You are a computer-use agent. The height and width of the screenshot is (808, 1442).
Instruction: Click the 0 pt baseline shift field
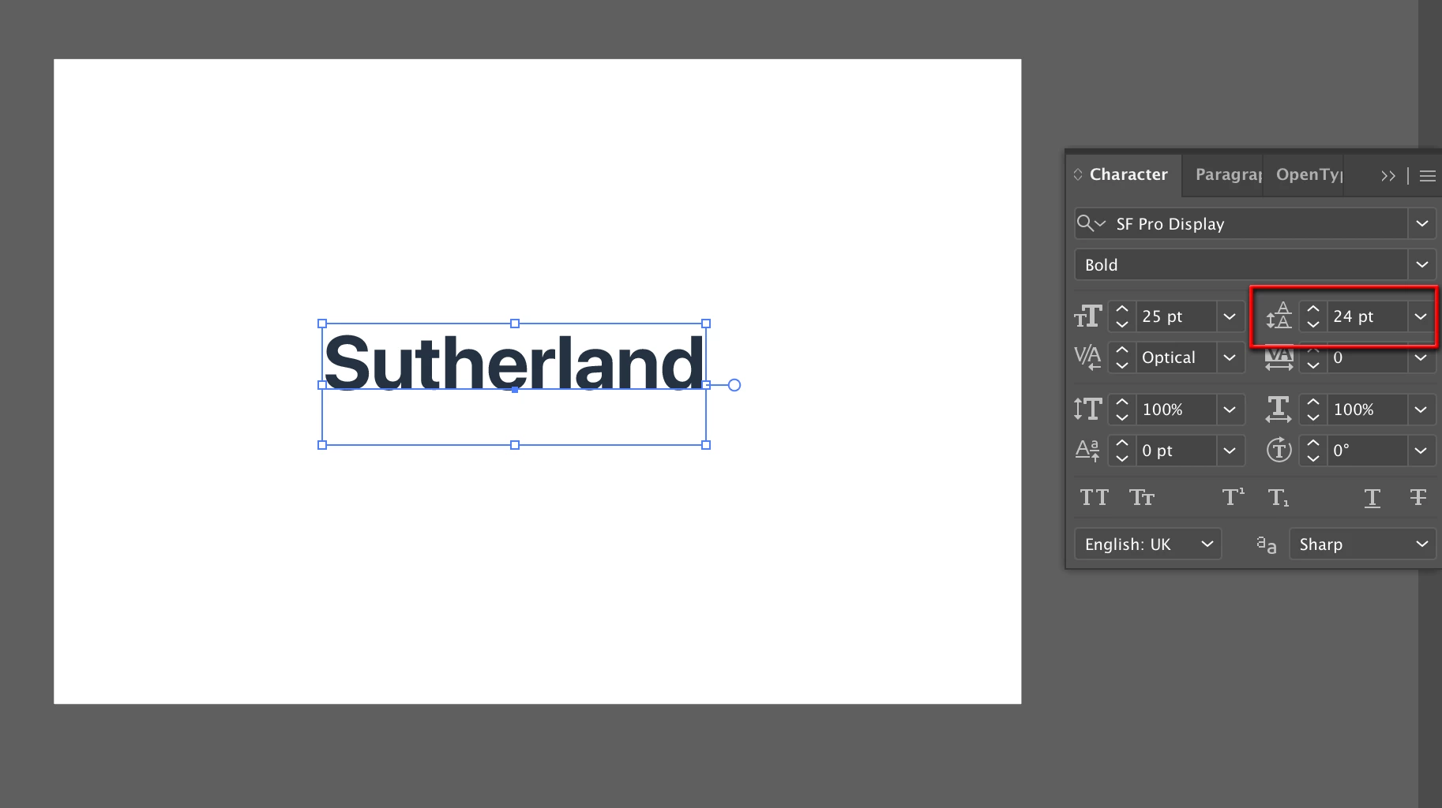(x=1175, y=451)
